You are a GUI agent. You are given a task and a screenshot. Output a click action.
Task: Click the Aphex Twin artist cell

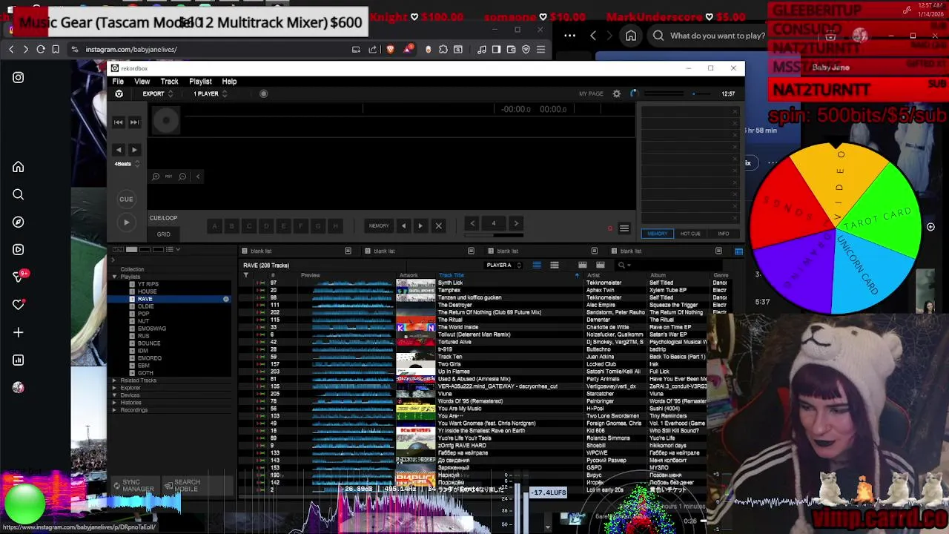click(x=601, y=290)
